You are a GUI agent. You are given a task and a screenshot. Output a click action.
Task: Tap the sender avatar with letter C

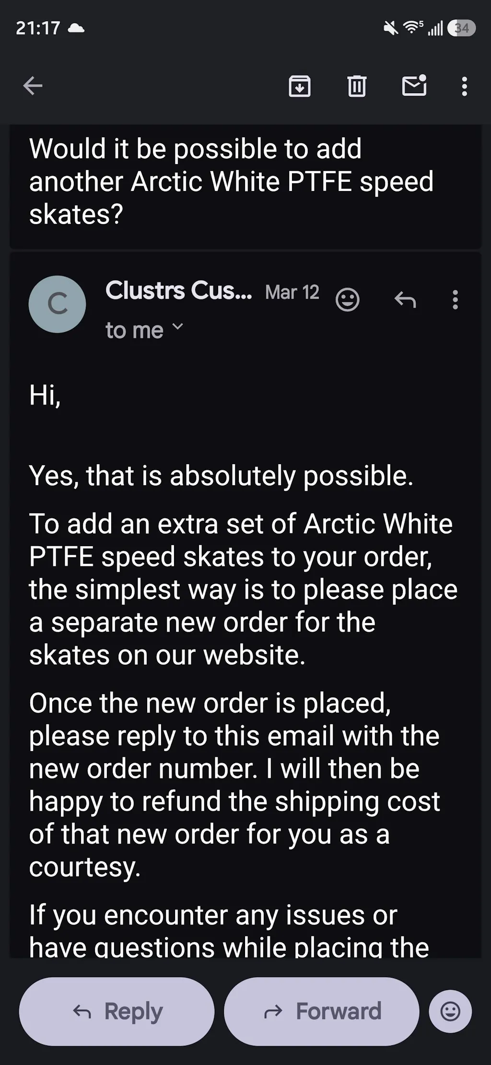(x=57, y=304)
